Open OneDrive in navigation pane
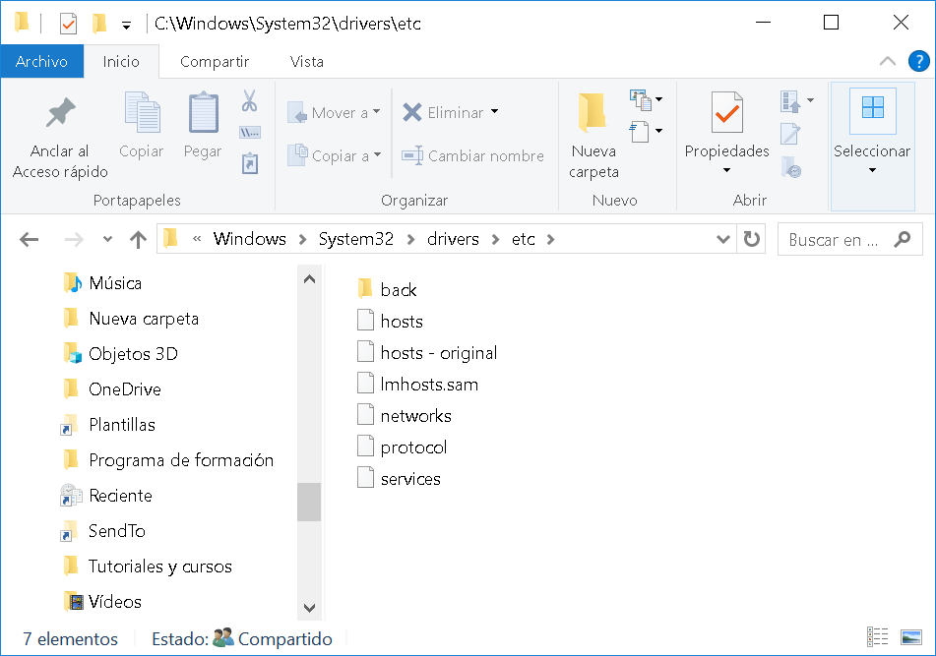The width and height of the screenshot is (936, 656). click(111, 388)
